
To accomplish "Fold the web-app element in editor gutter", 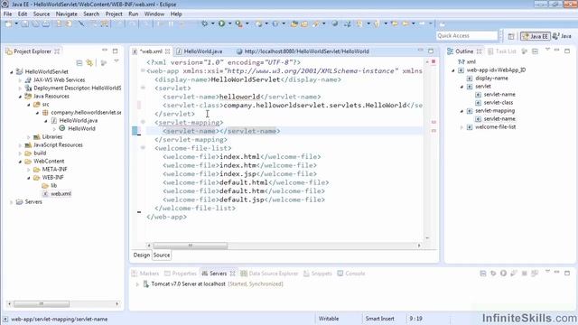I will pyautogui.click(x=143, y=70).
